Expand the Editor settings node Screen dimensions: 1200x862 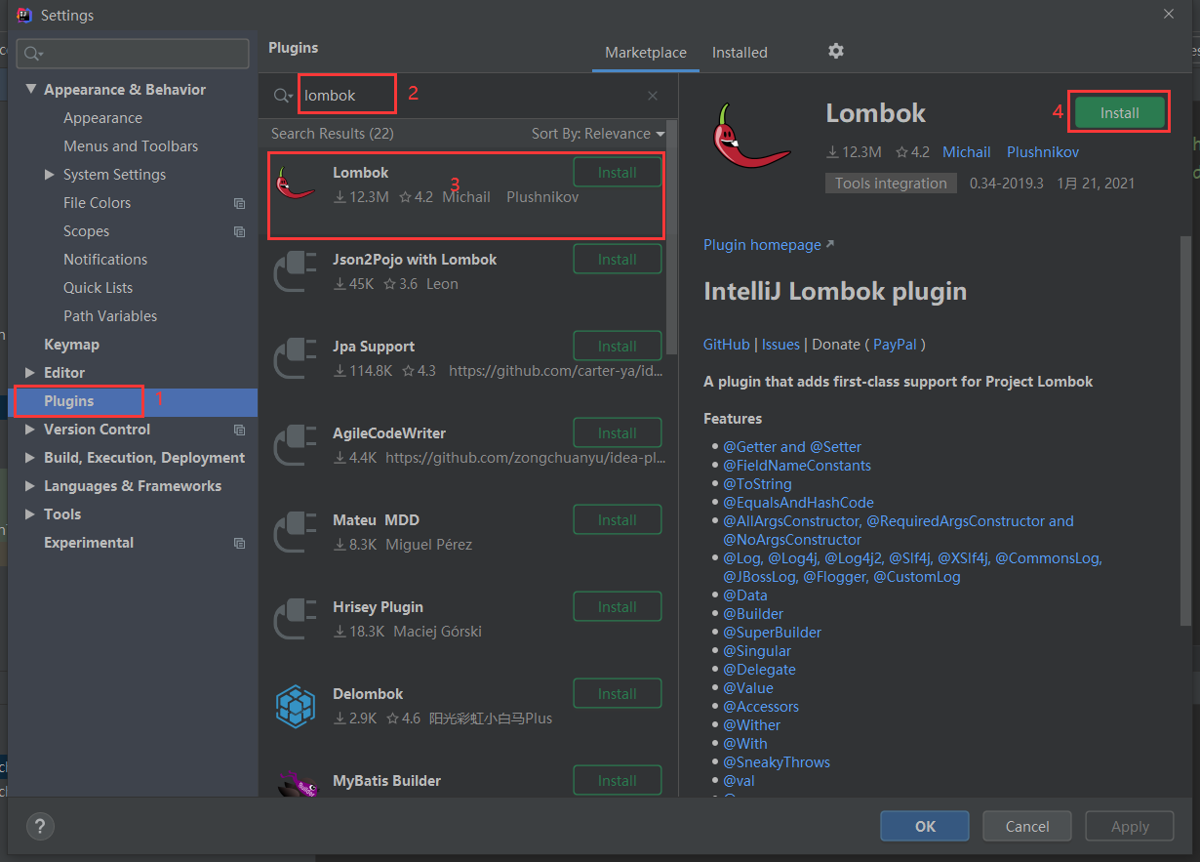[x=30, y=373]
